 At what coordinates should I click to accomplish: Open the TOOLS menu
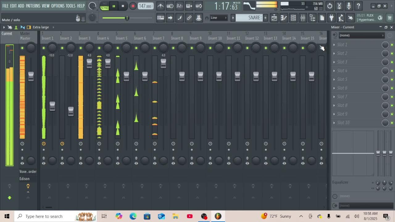70,6
